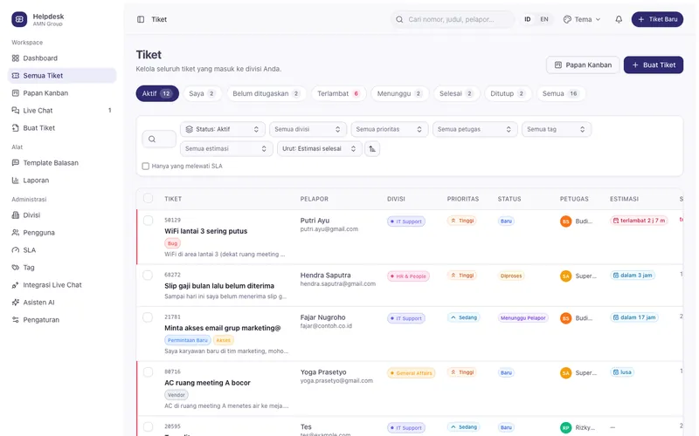The height and width of the screenshot is (436, 699).
Task: Select the WiFi lantai 3 sering putus checkbox
Action: point(148,221)
